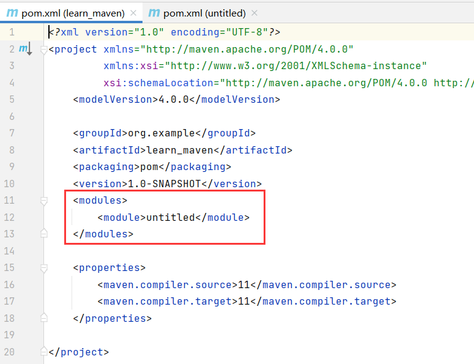Click fold end marker at closing modules tag
This screenshot has height=364, width=474.
[44, 234]
